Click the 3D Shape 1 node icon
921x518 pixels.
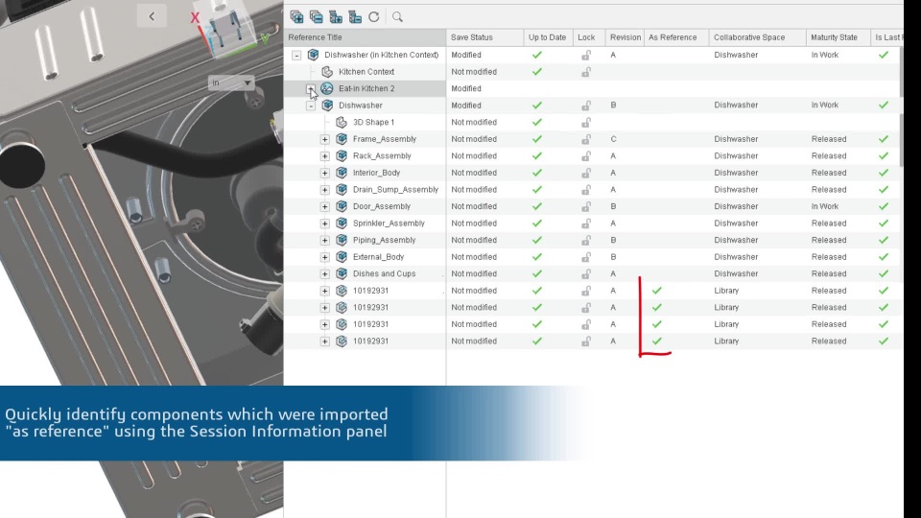tap(342, 122)
